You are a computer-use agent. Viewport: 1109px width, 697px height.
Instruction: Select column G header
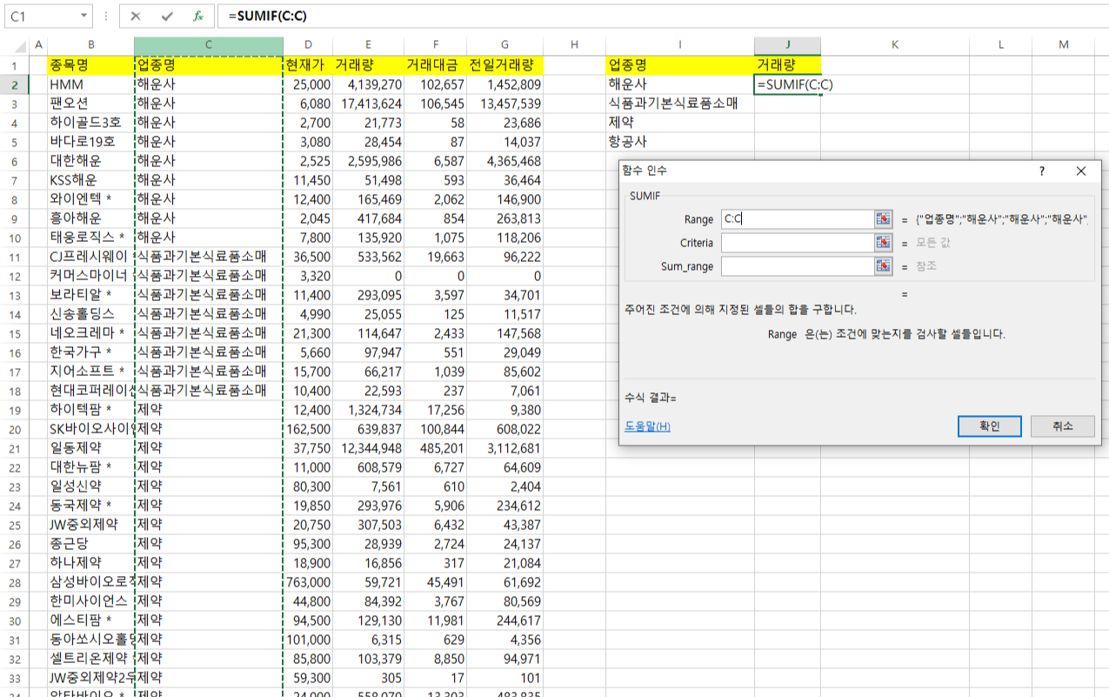point(505,45)
